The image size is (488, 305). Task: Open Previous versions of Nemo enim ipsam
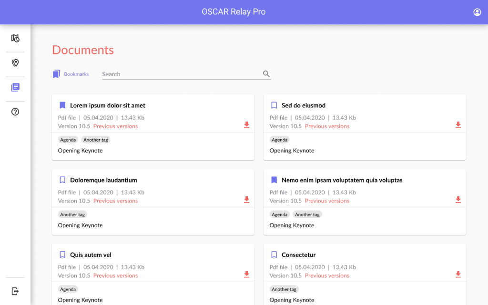click(327, 201)
